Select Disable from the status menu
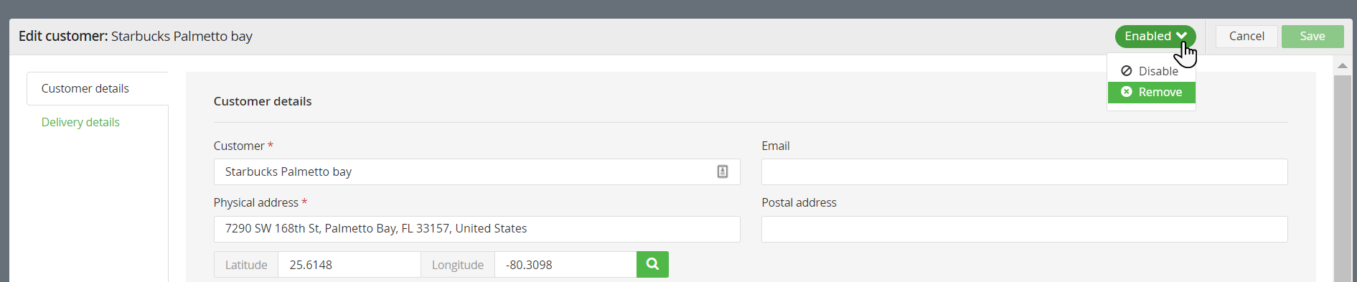This screenshot has width=1357, height=282. coord(1151,71)
